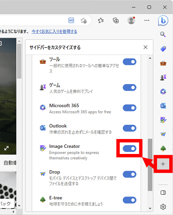Open Games chess icon in the right sidebar
This screenshot has height=215, width=173.
[163, 77]
